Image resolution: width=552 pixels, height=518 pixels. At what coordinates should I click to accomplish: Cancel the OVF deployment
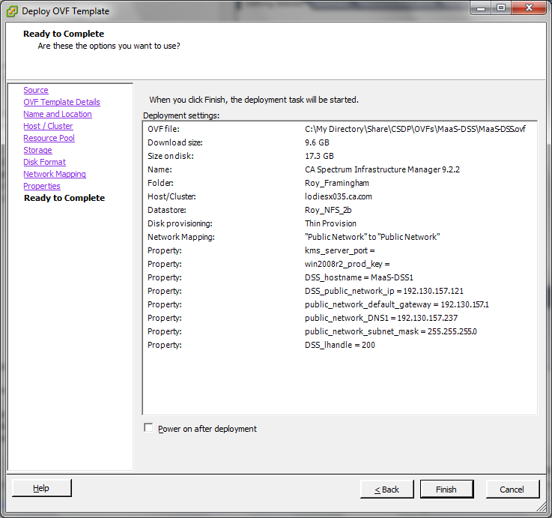(512, 489)
